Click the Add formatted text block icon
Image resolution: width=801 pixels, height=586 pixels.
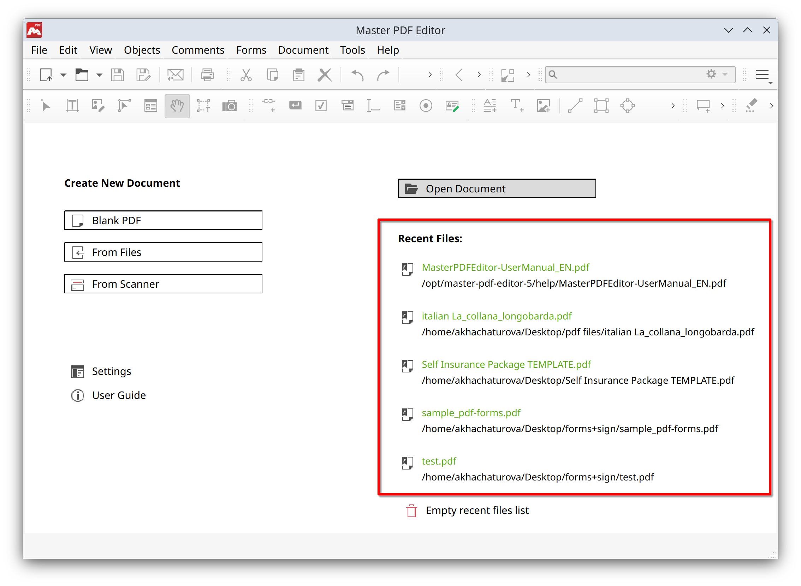[x=490, y=106]
